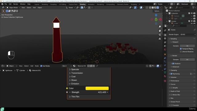The image size is (197, 111).
Task: Toggle the Shadows checkbox under Render
Action: pyautogui.click(x=173, y=64)
